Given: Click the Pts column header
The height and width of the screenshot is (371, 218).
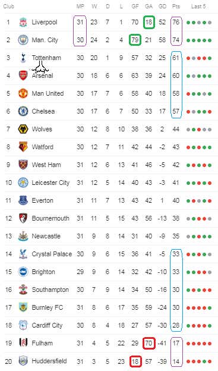Looking at the screenshot, I should click(x=176, y=7).
